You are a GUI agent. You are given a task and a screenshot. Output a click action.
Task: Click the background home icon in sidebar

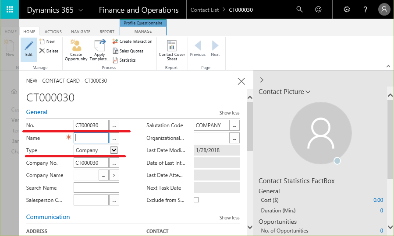click(14, 91)
